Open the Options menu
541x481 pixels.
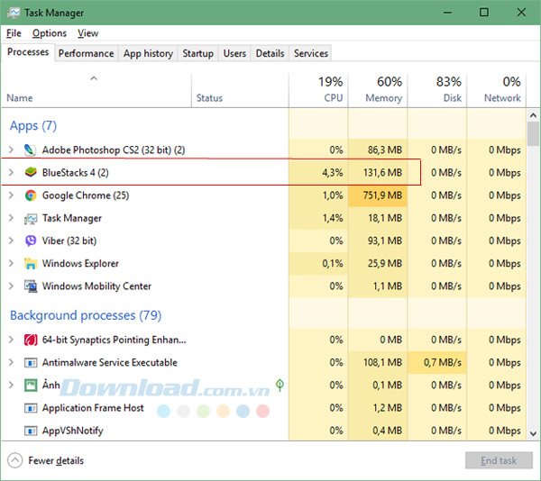[x=50, y=33]
